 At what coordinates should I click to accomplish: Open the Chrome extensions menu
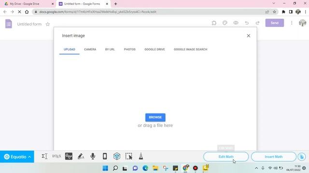[x=283, y=12]
